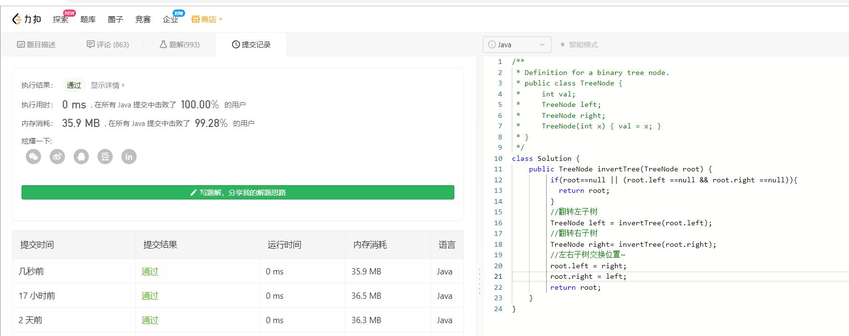Screen dimensions: 849x336
Task: Switch to the 题目描述 tab
Action: pyautogui.click(x=36, y=44)
